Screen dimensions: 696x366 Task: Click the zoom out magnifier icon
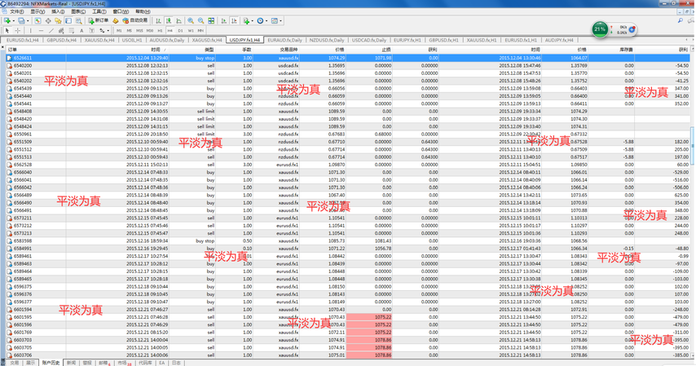click(200, 20)
